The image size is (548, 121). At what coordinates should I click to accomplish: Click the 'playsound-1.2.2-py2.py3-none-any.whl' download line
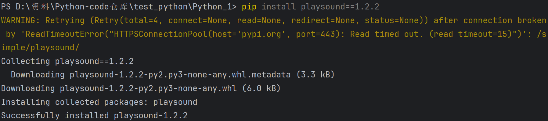141,88
